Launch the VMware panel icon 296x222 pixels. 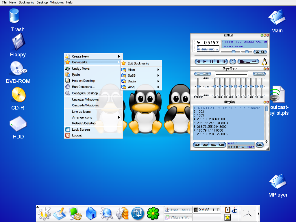(137, 214)
